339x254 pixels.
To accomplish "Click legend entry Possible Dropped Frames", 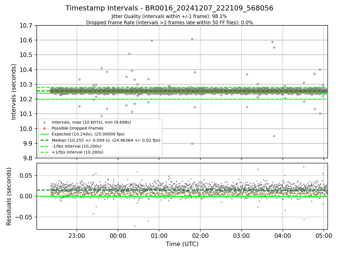I will point(77,128).
